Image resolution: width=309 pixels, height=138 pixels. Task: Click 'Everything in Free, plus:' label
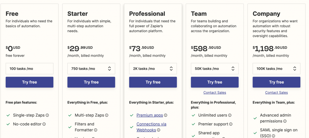(88, 102)
